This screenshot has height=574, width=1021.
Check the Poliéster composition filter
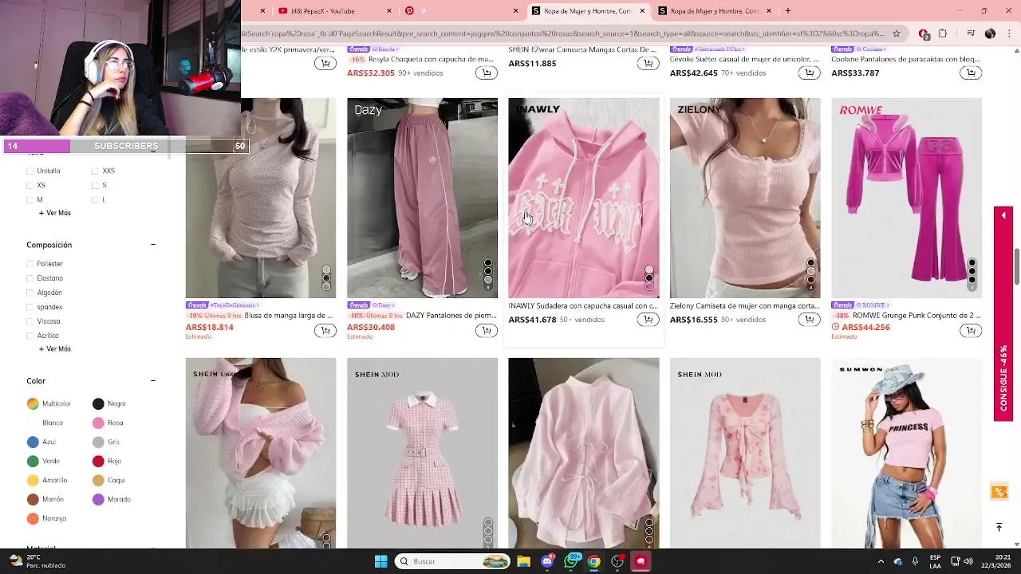(x=30, y=264)
